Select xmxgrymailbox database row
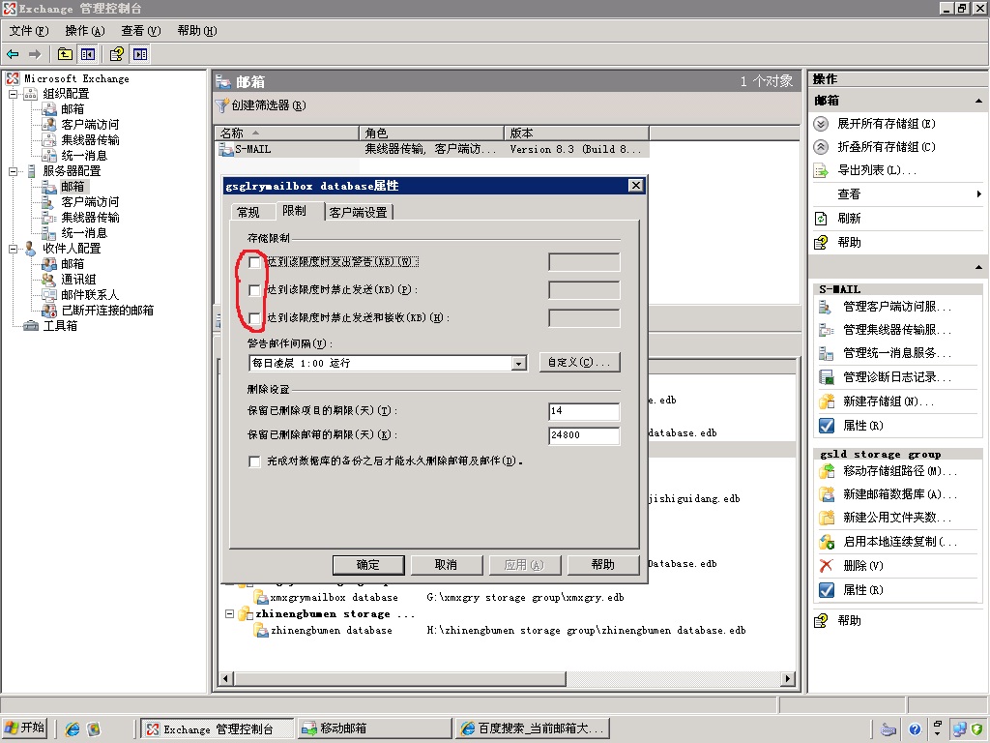 point(334,598)
